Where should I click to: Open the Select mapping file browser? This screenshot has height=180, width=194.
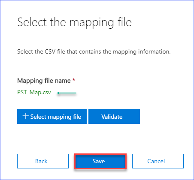coord(52,117)
